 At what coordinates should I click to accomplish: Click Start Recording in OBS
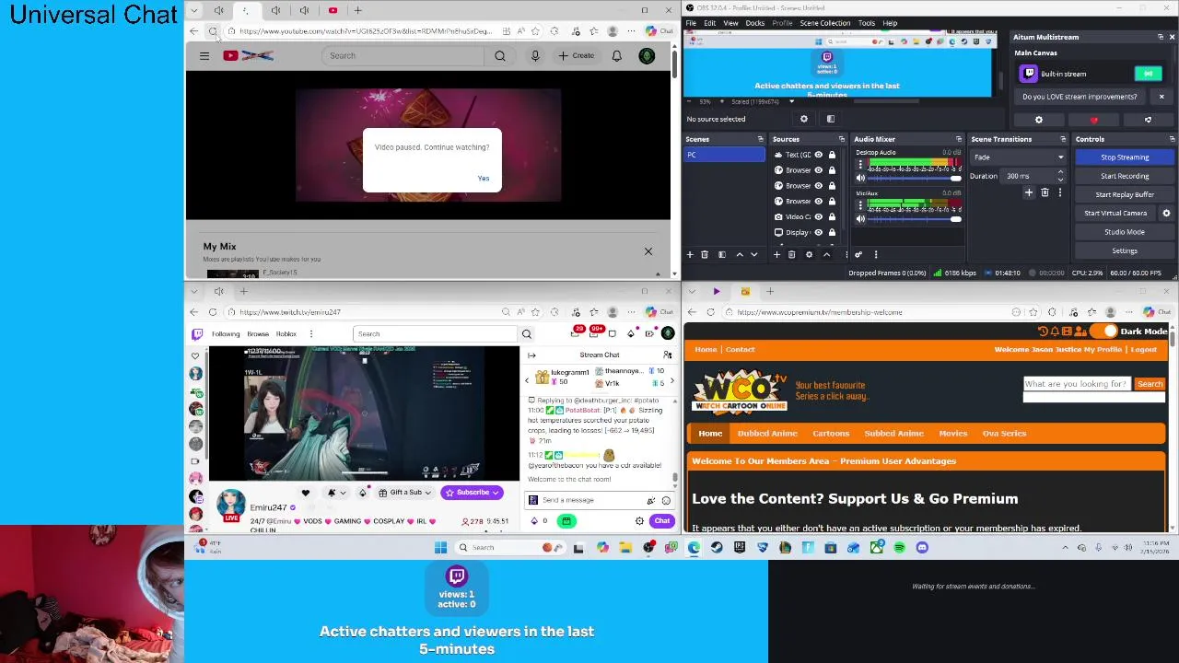click(1125, 176)
